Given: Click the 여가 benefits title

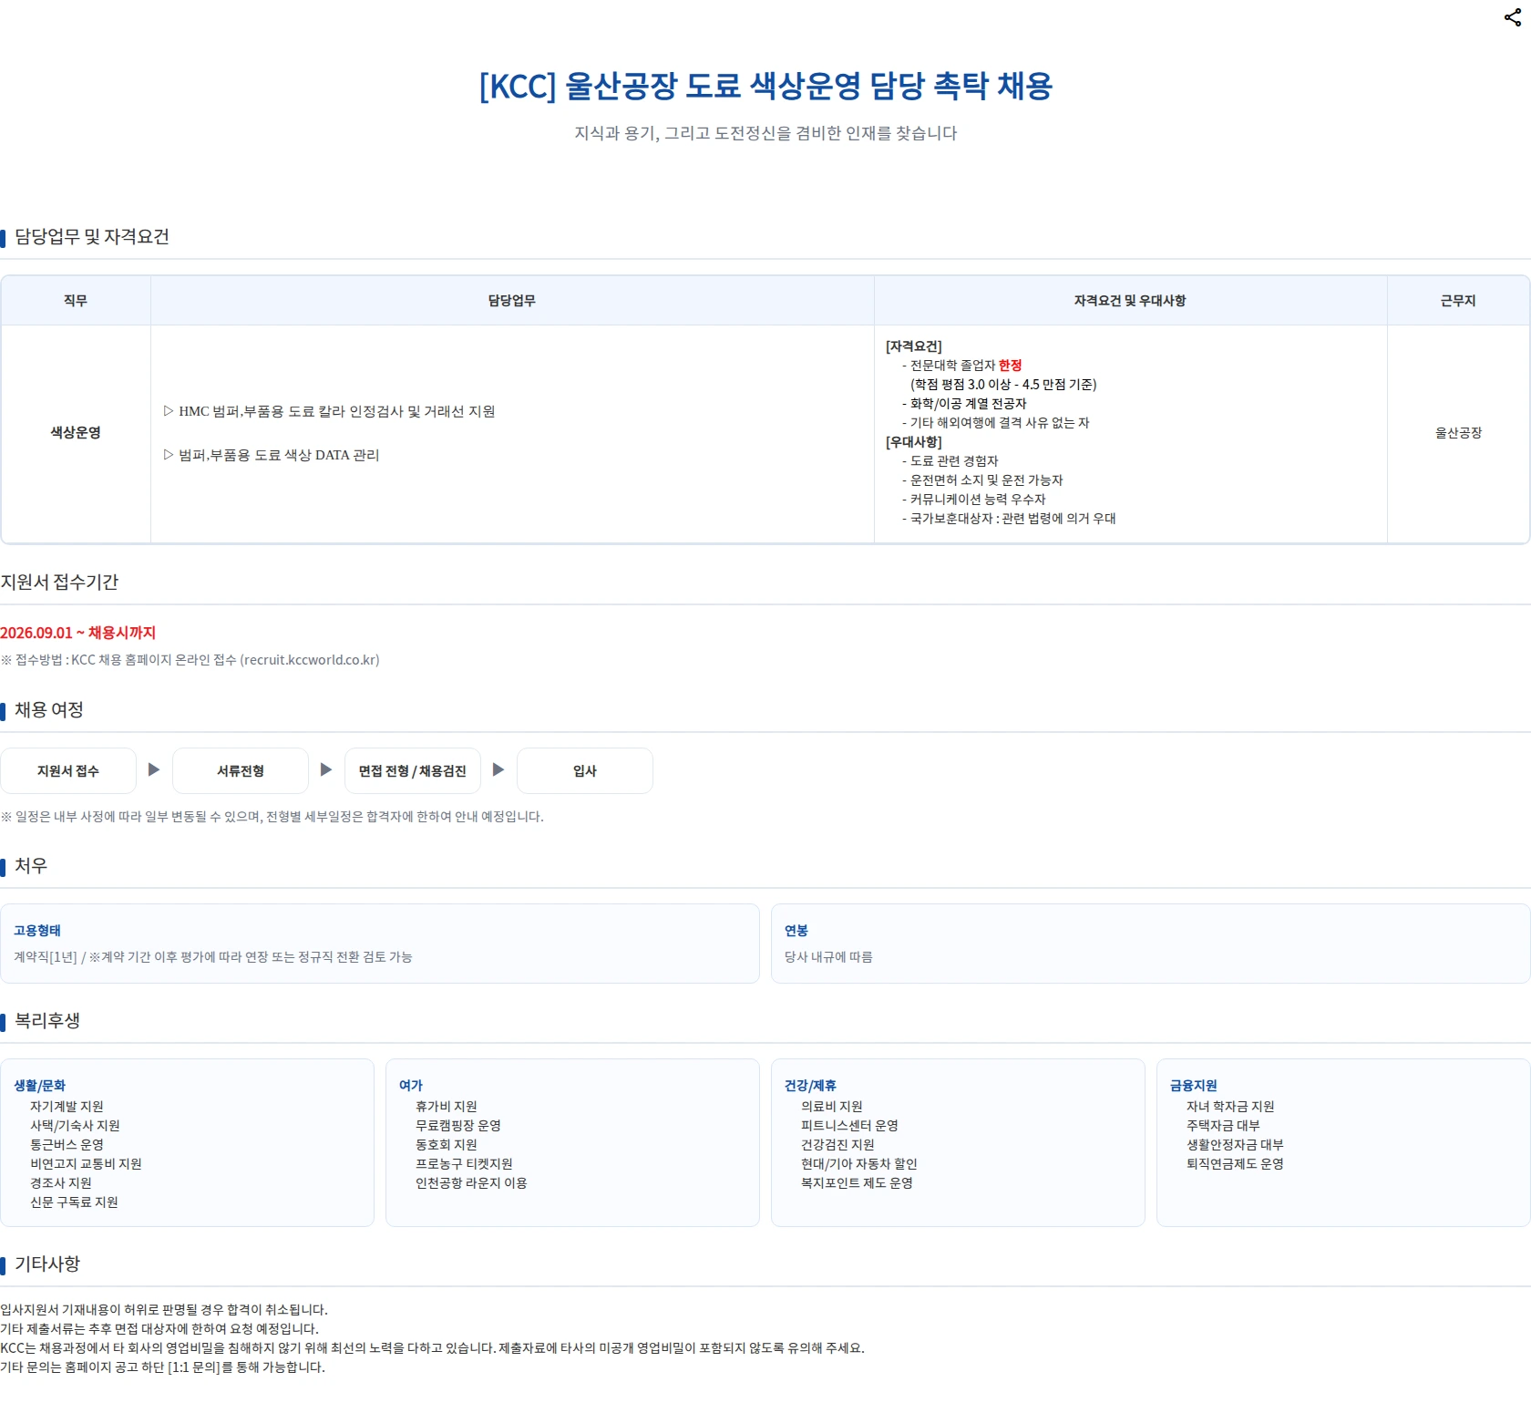Looking at the screenshot, I should [x=411, y=1086].
